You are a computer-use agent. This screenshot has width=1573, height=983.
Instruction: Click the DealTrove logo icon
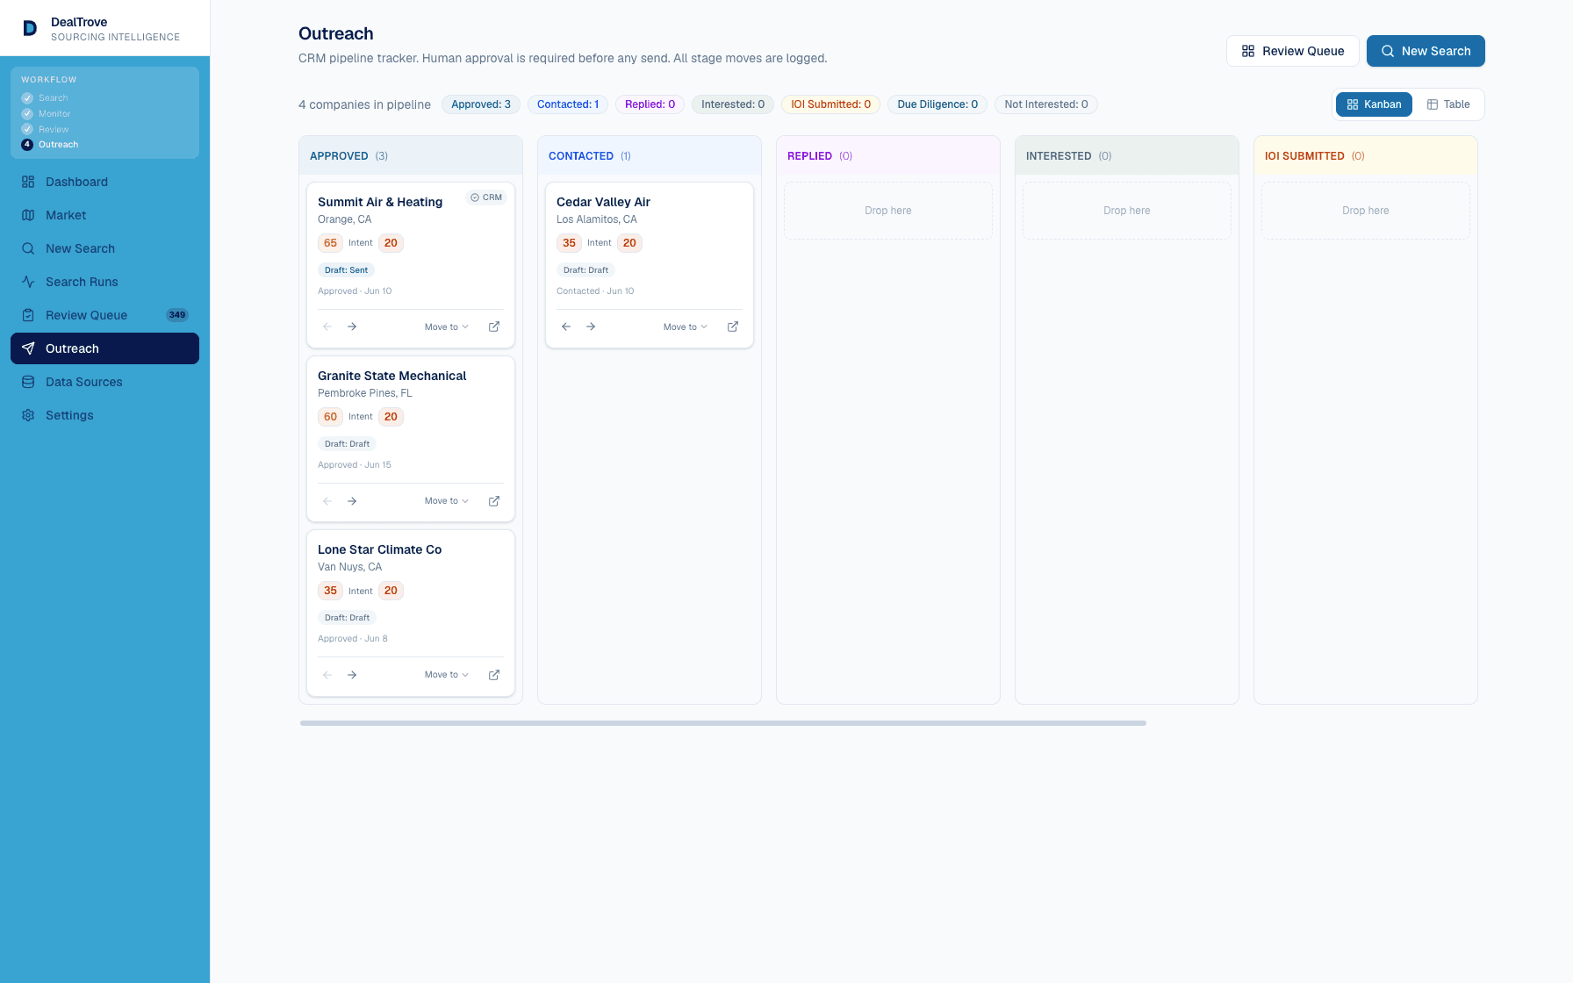tap(30, 28)
